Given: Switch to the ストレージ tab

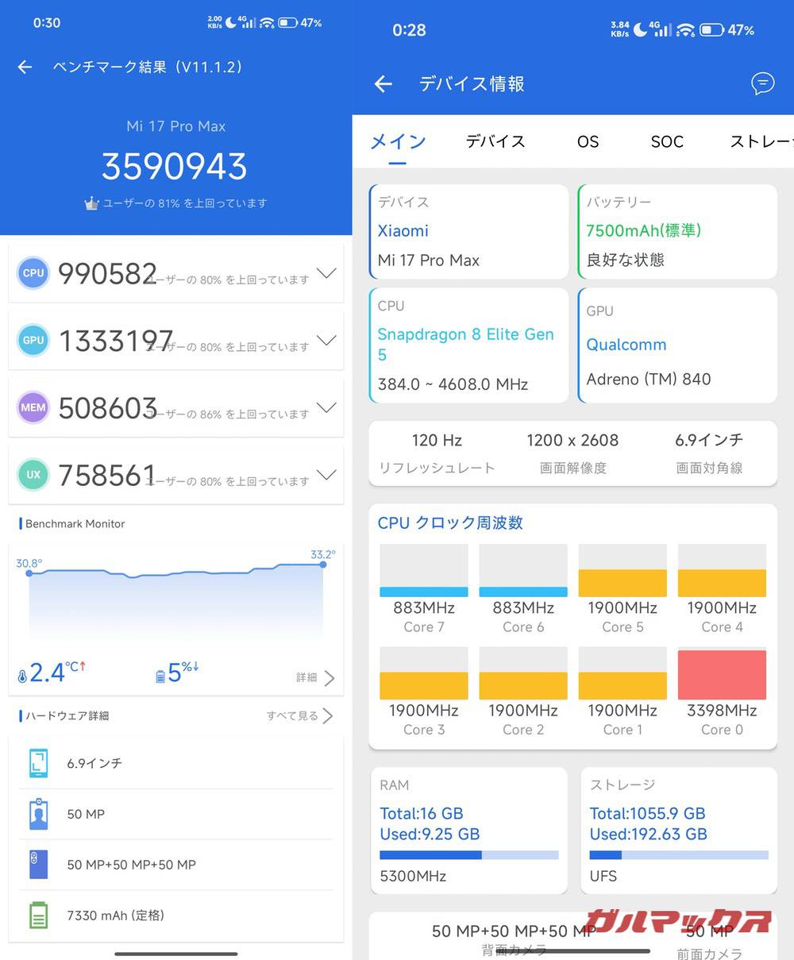Looking at the screenshot, I should pyautogui.click(x=761, y=141).
